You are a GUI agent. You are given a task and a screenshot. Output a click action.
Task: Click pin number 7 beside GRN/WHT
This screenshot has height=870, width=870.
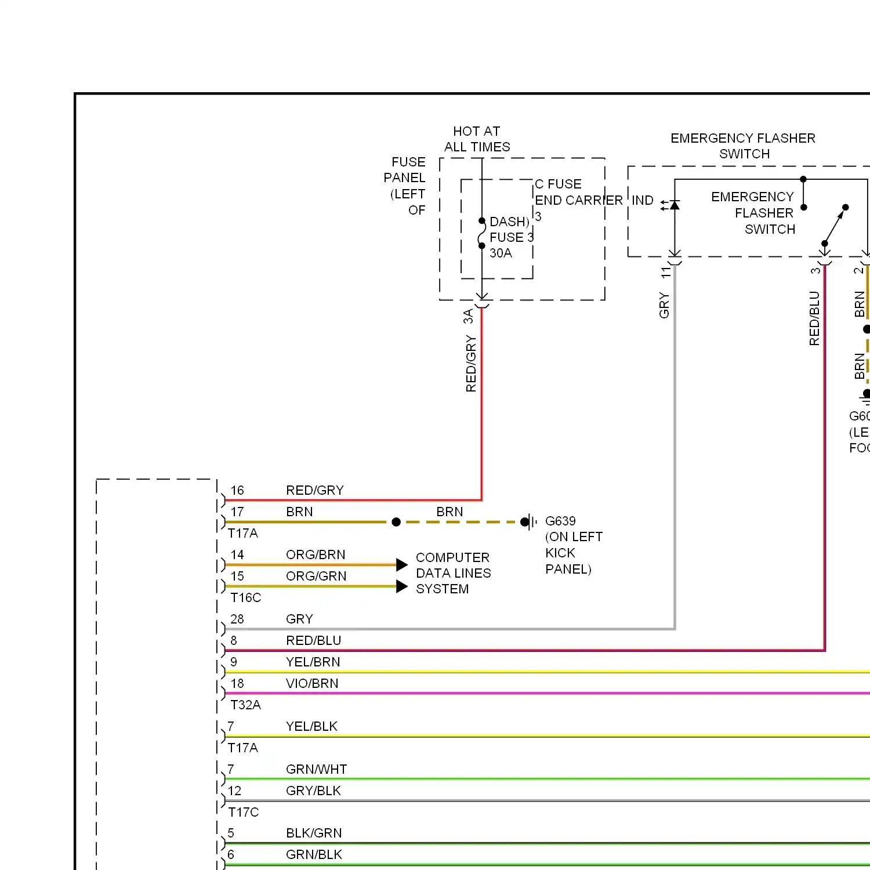tap(231, 769)
